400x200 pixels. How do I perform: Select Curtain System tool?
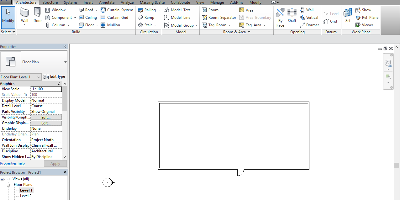117,10
